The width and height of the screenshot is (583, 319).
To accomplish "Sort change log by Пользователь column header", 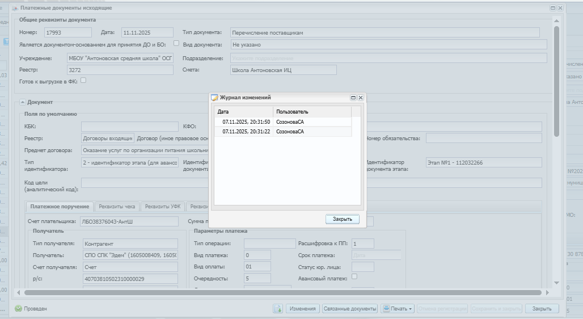I will 312,112.
